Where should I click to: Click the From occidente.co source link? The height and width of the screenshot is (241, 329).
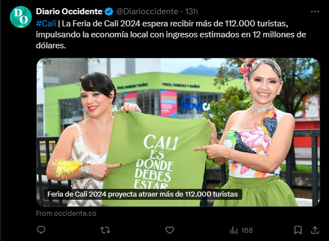coord(66,214)
